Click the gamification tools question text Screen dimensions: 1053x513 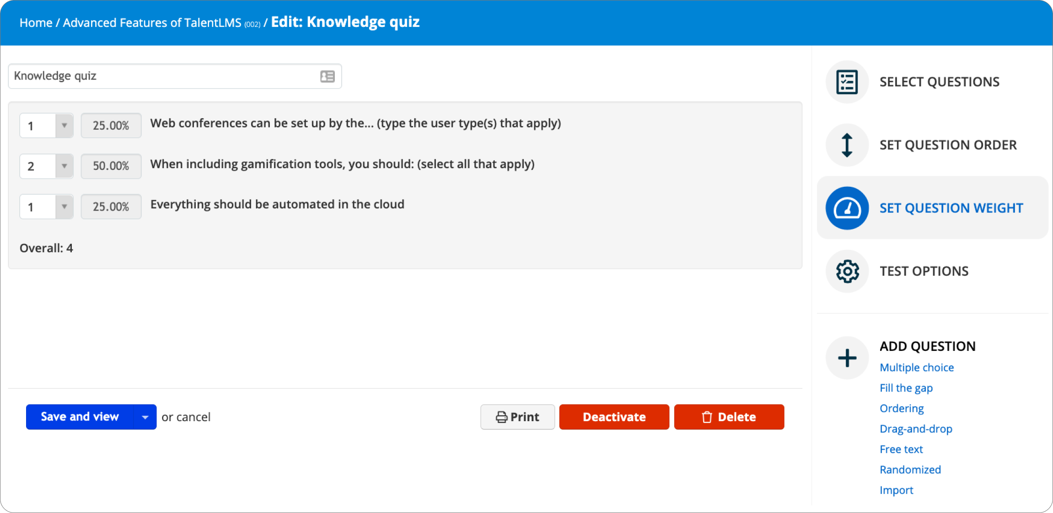[x=342, y=164]
